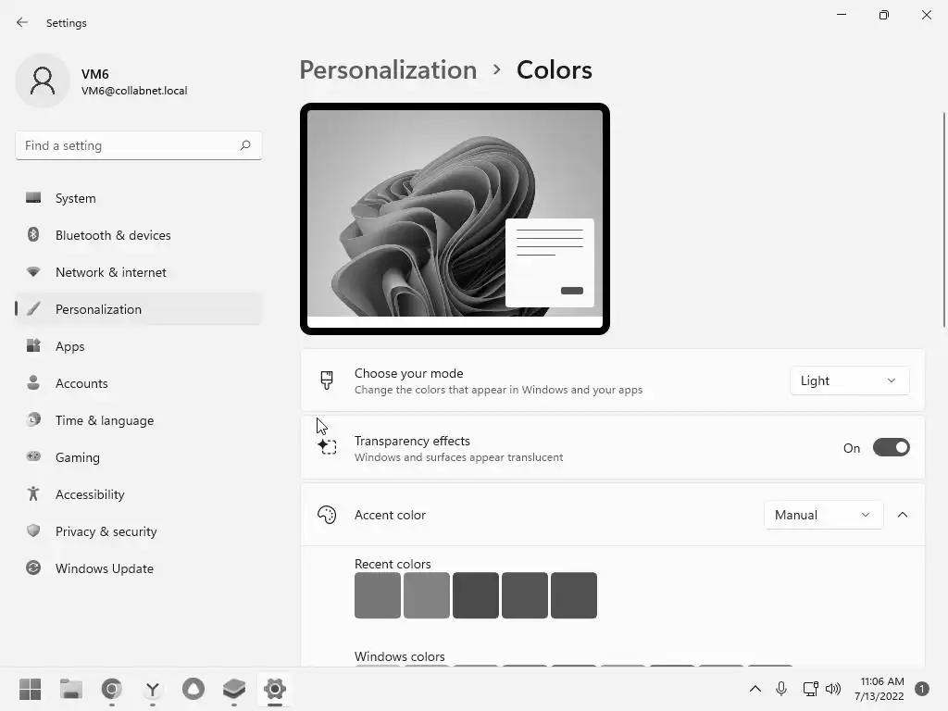
Task: Select the third recent color swatch
Action: pos(475,595)
